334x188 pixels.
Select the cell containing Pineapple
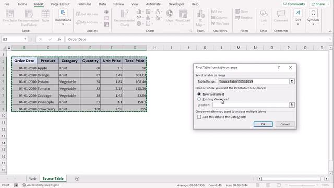click(x=47, y=102)
